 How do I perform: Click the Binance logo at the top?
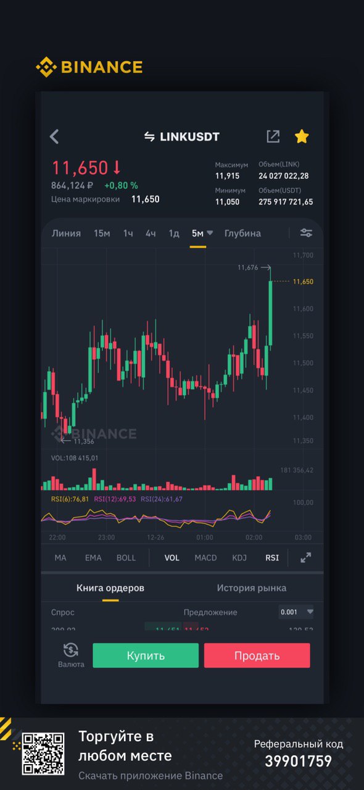pos(89,67)
